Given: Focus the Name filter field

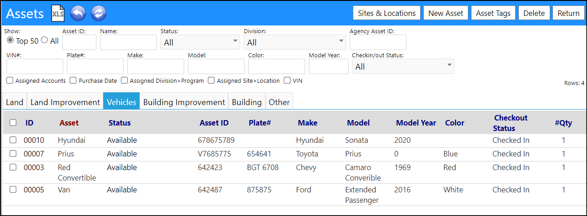Looking at the screenshot, I should pos(128,42).
